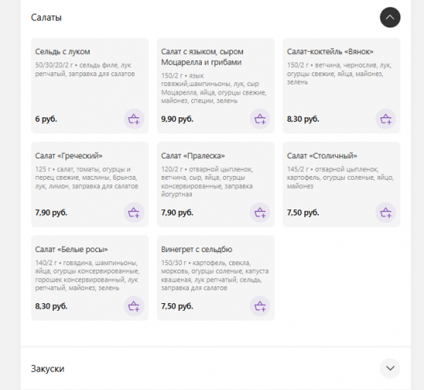
Task: Click the 7,50 руб. price of Винегрет
Action: (177, 306)
